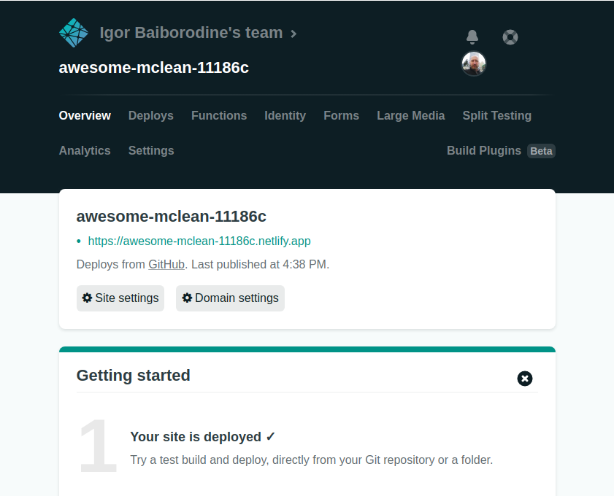The image size is (614, 496).
Task: Click the Netlify logo icon
Action: tap(74, 33)
